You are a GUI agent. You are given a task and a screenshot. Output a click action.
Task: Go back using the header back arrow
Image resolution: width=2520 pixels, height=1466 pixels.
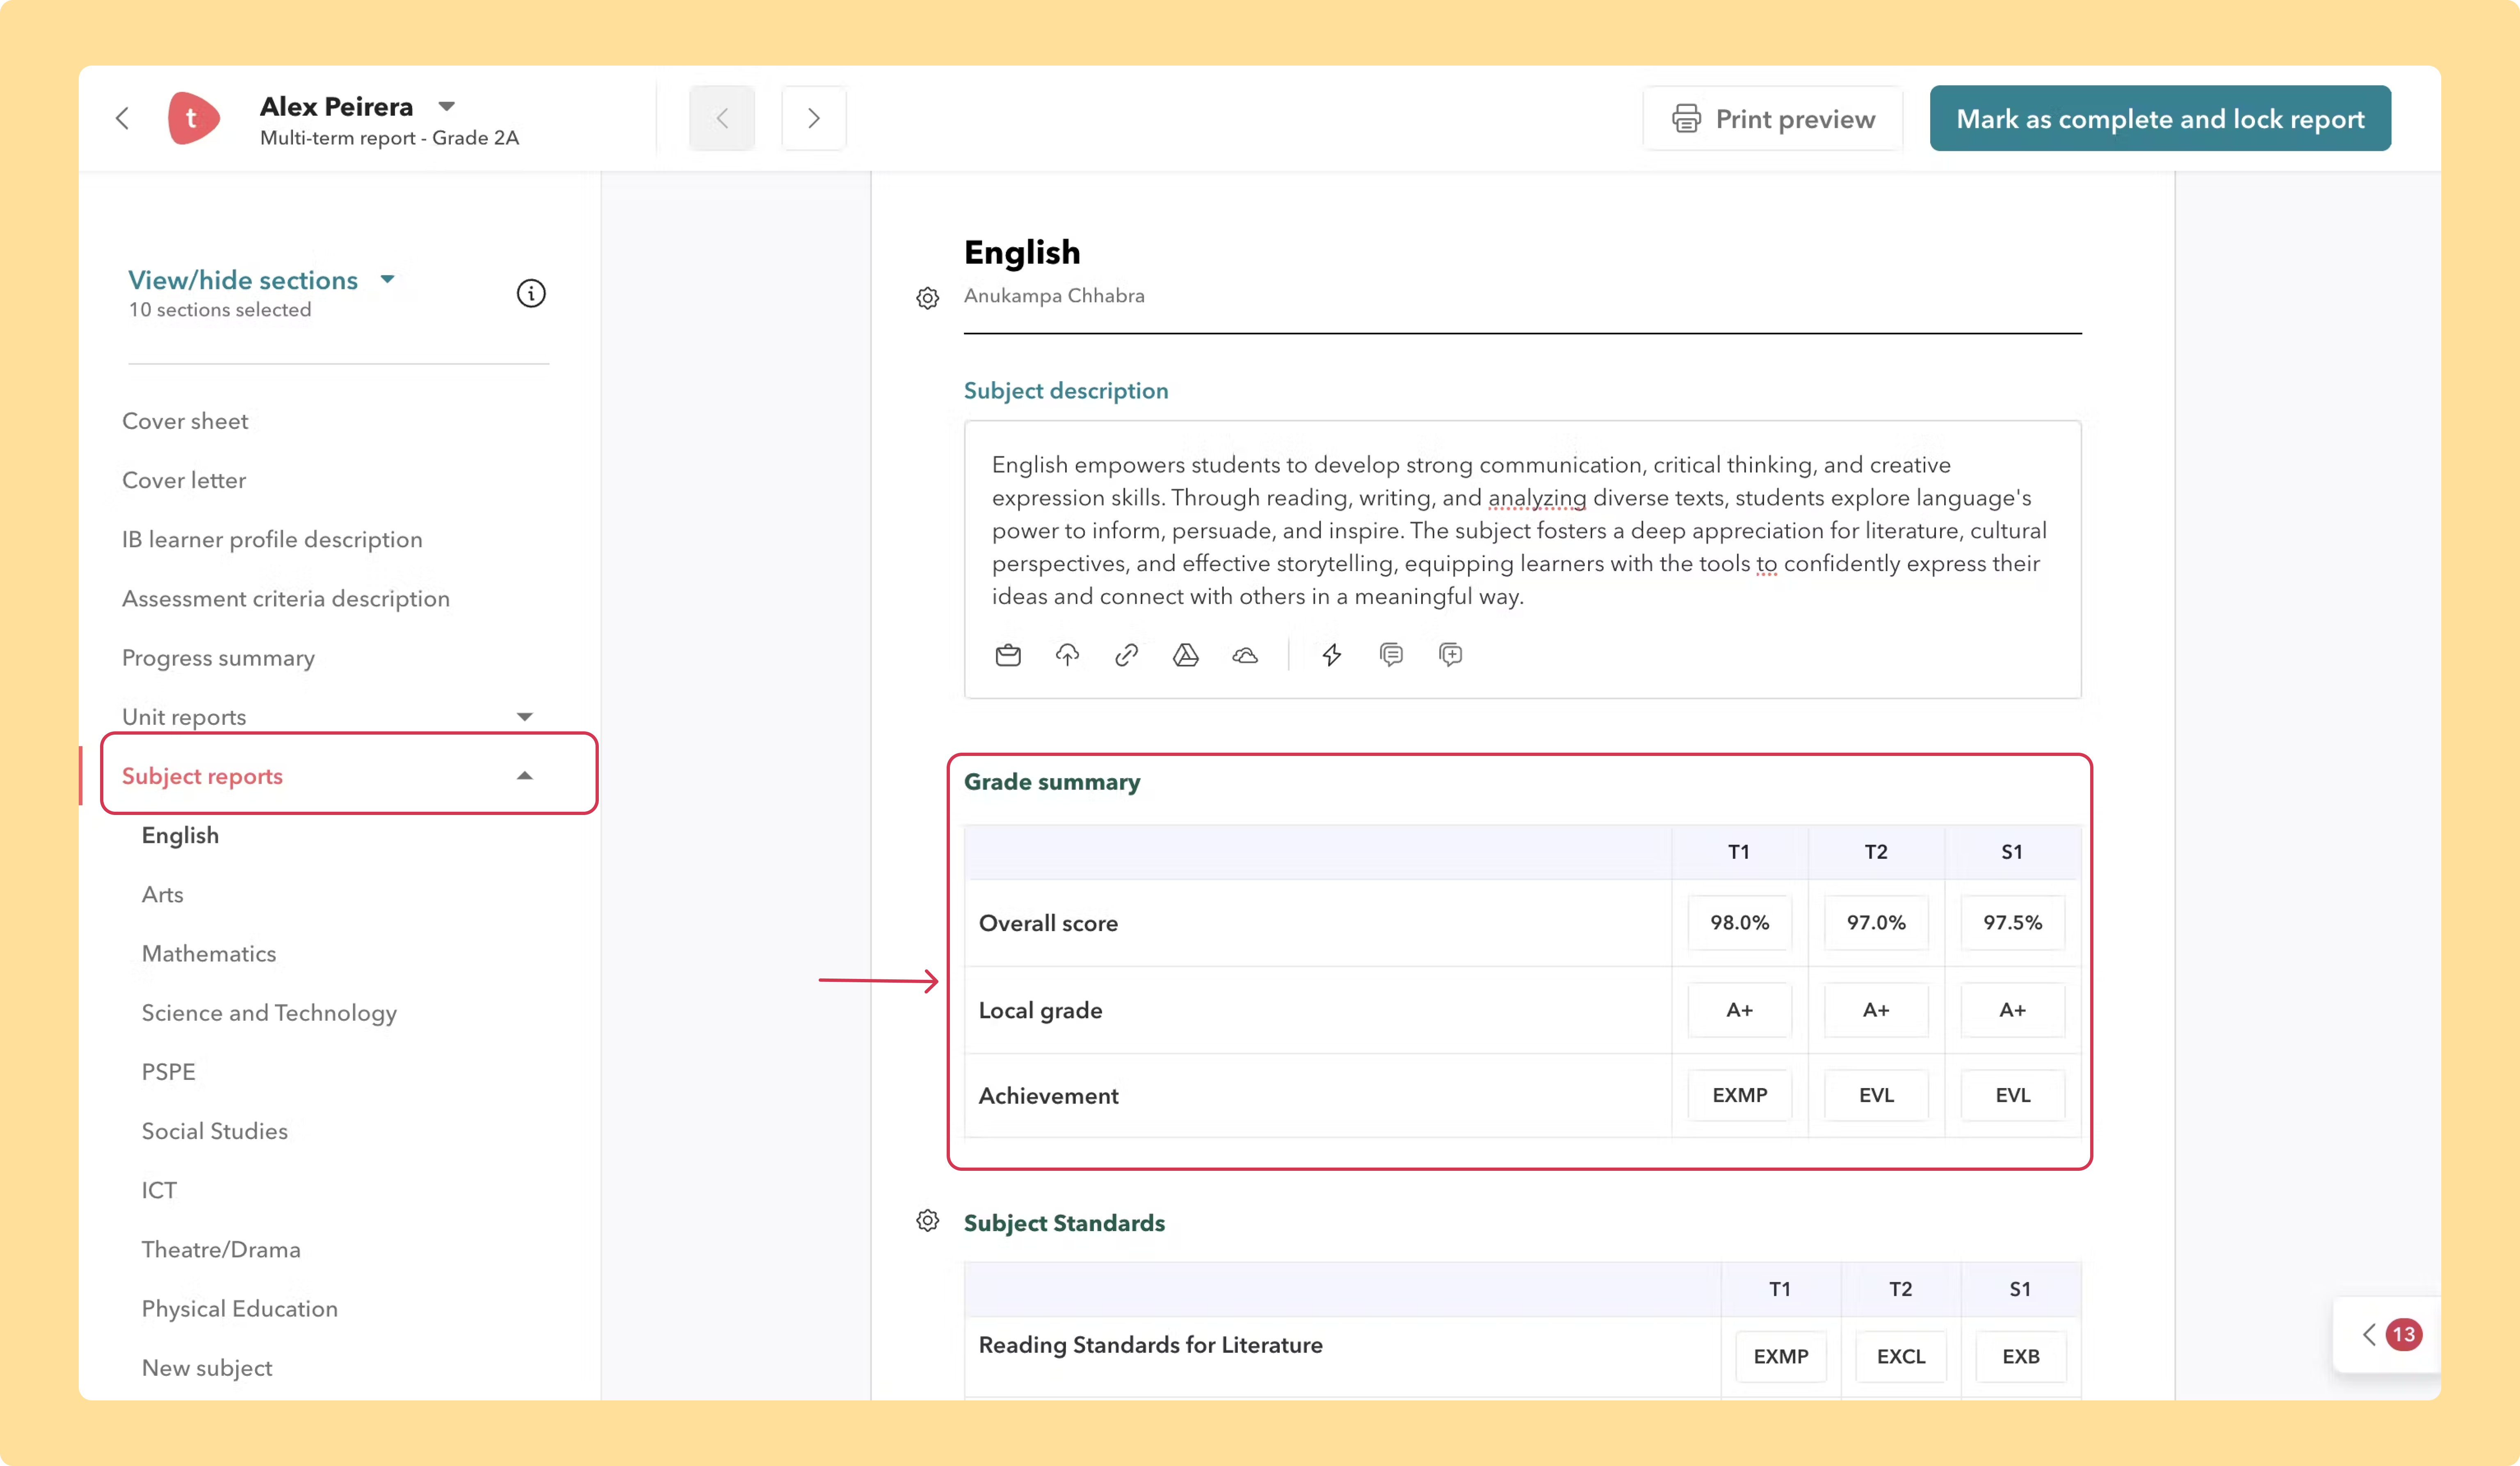coord(122,119)
